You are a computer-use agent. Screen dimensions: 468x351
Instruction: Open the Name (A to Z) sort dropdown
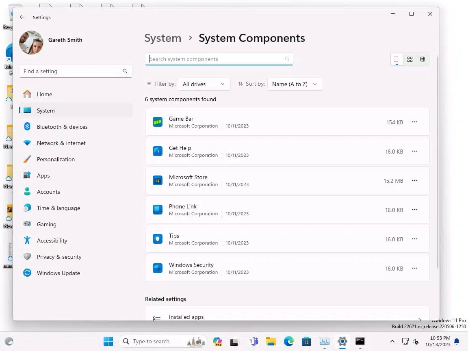coord(295,84)
